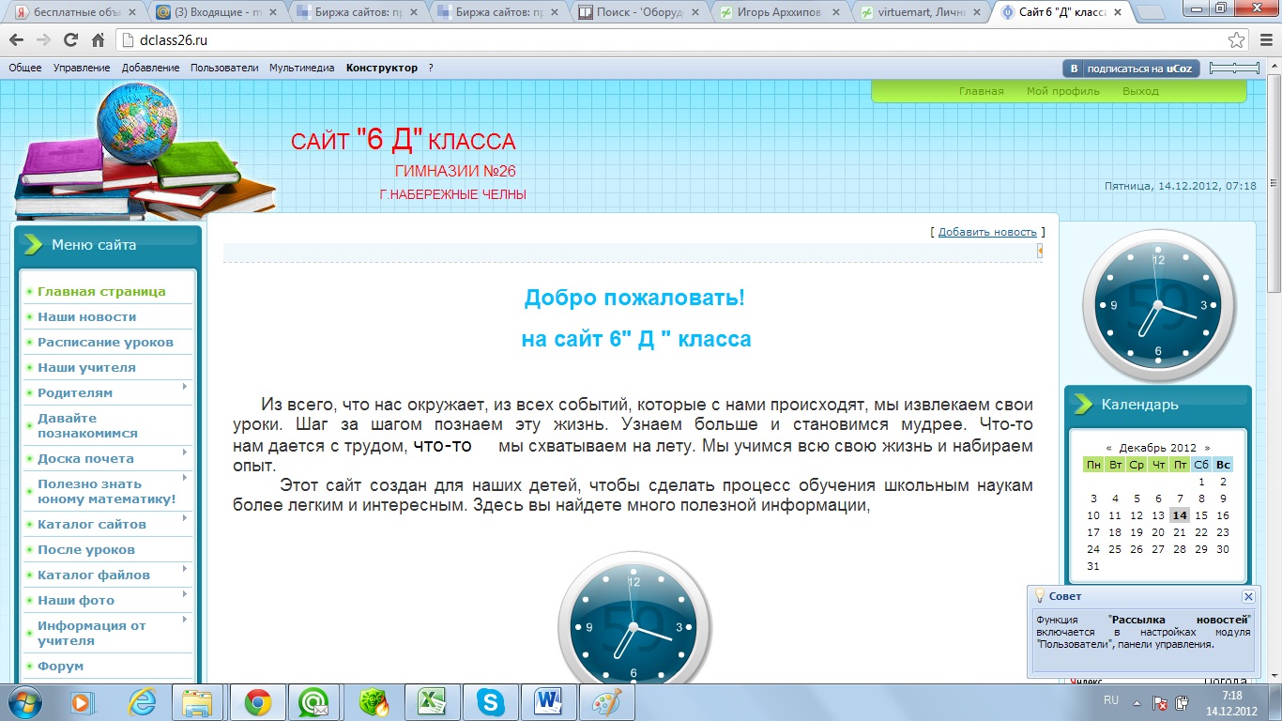The width and height of the screenshot is (1282, 721).
Task: Open the browser home page icon
Action: (98, 40)
